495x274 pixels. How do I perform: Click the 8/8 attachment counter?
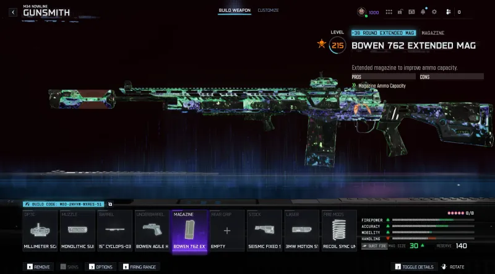470,213
